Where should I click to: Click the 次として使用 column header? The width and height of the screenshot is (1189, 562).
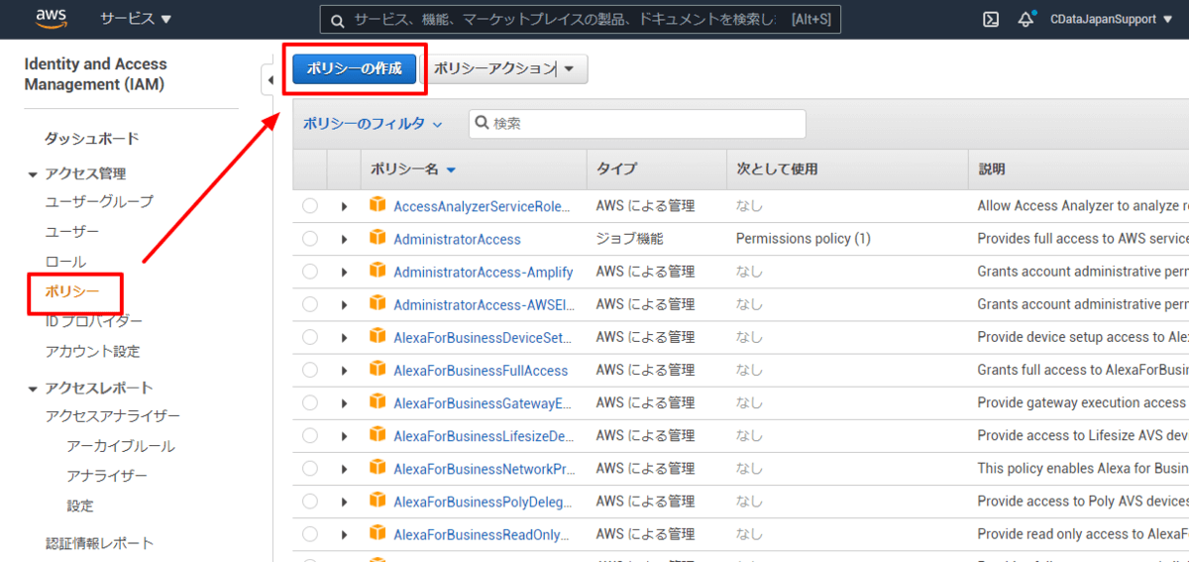[x=777, y=169]
